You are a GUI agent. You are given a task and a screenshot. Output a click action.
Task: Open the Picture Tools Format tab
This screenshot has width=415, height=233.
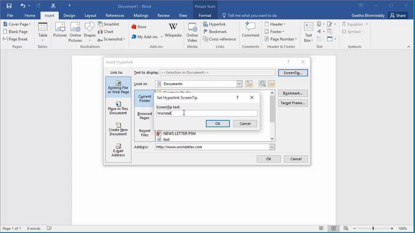205,16
